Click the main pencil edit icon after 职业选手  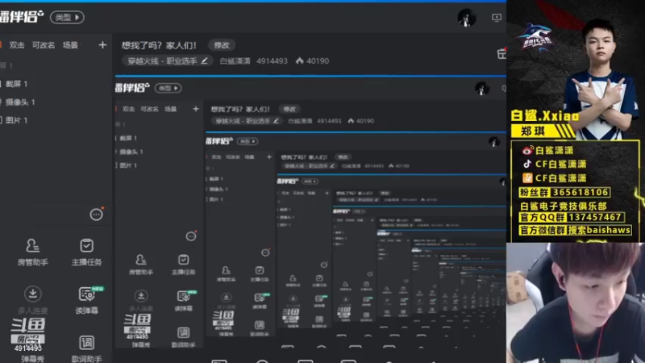205,61
